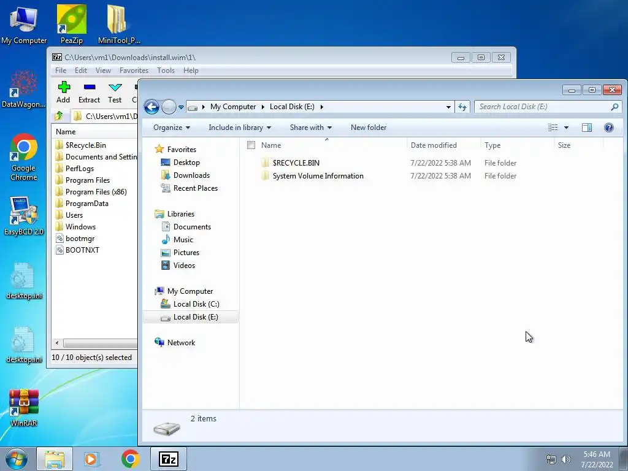This screenshot has height=471, width=628.
Task: Open Windows Explorer from the taskbar
Action: 55,459
